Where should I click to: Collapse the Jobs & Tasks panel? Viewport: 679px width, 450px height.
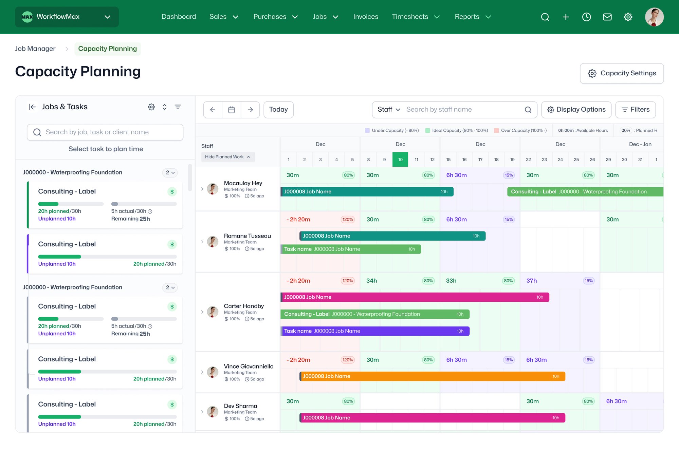point(32,107)
